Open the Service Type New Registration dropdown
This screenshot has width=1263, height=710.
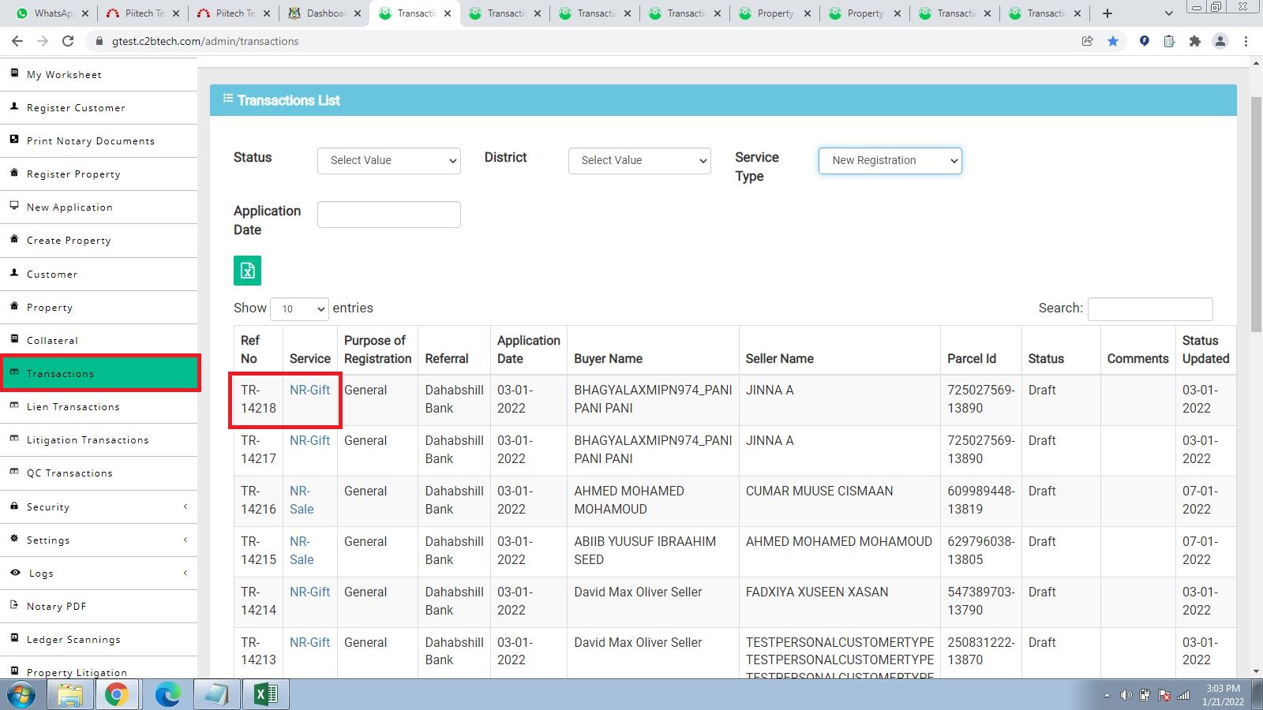(x=890, y=160)
